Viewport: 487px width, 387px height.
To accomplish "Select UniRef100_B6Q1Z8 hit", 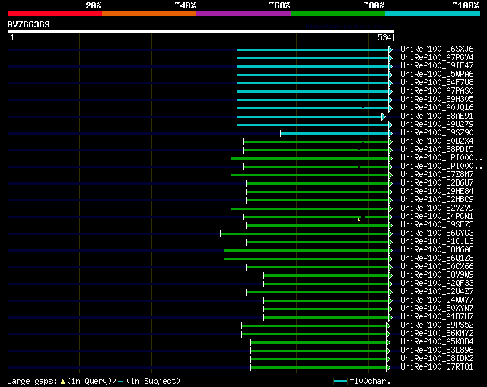I will point(437,259).
